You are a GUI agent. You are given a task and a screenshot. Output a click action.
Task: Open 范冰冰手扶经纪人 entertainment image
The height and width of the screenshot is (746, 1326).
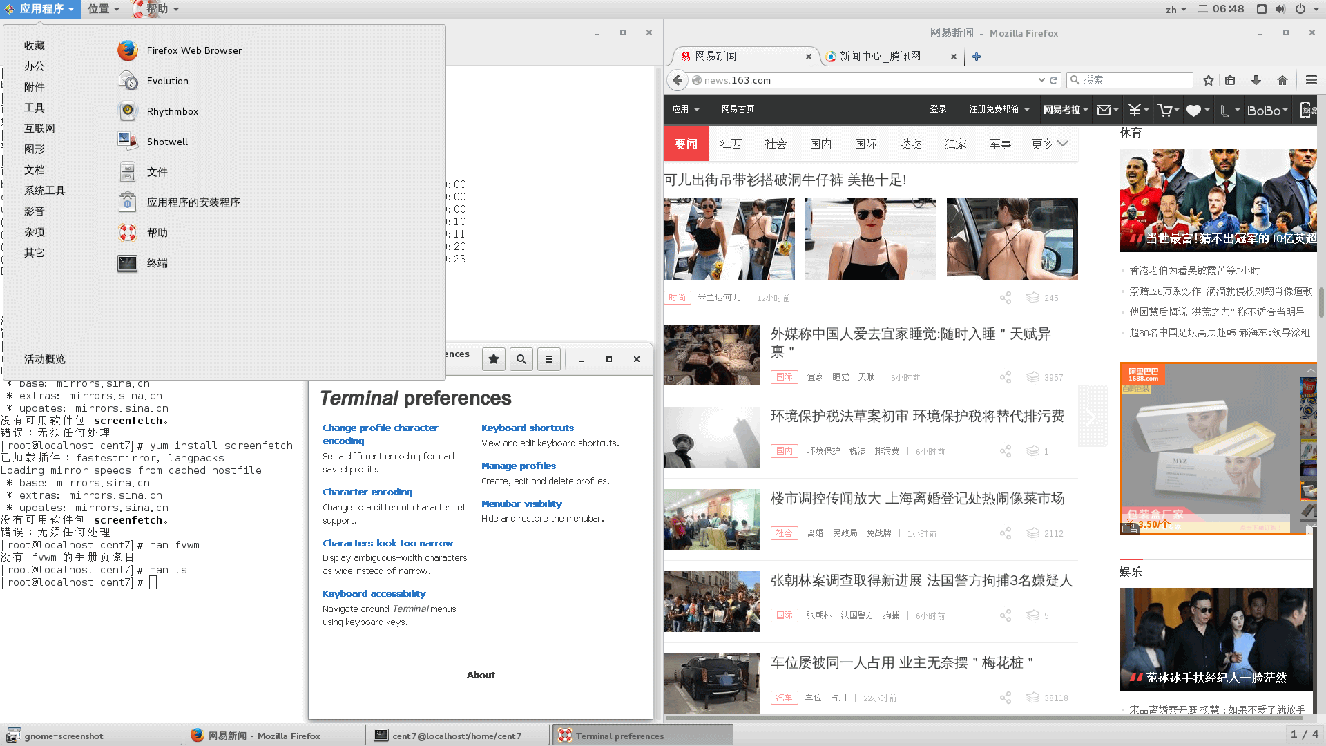(1216, 639)
